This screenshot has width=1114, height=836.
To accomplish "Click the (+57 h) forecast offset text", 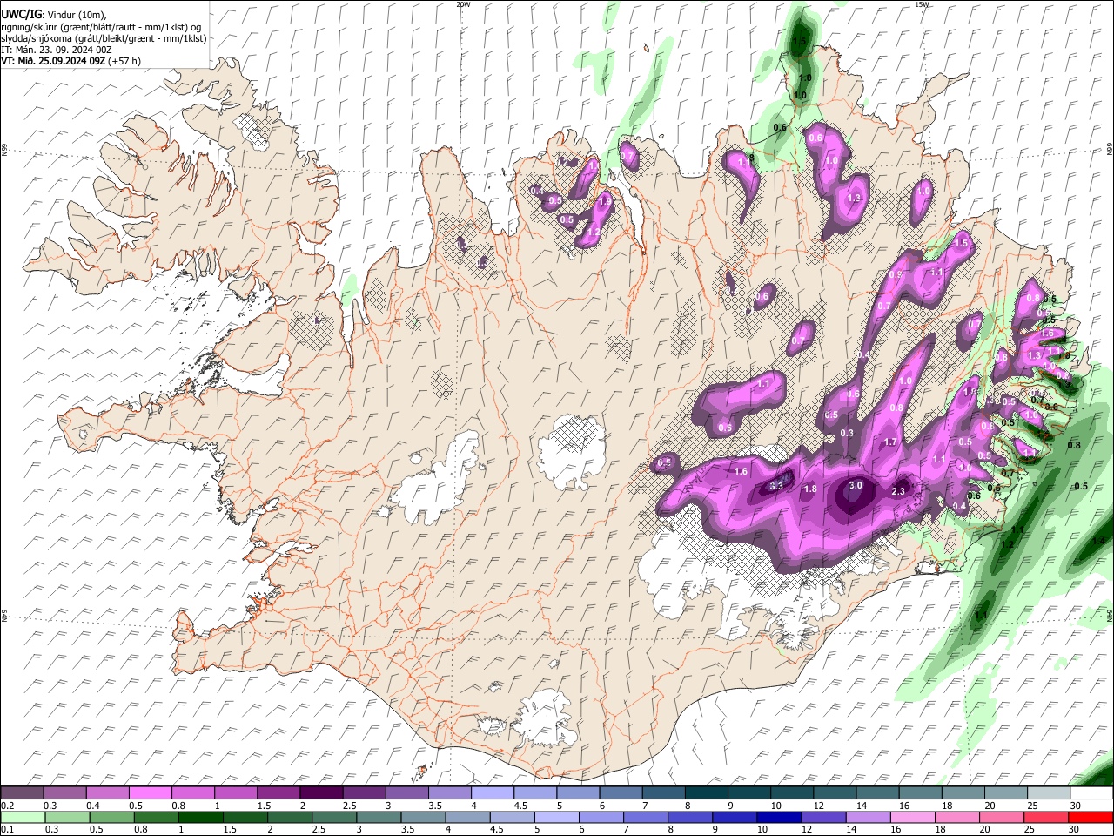I will pyautogui.click(x=124, y=61).
